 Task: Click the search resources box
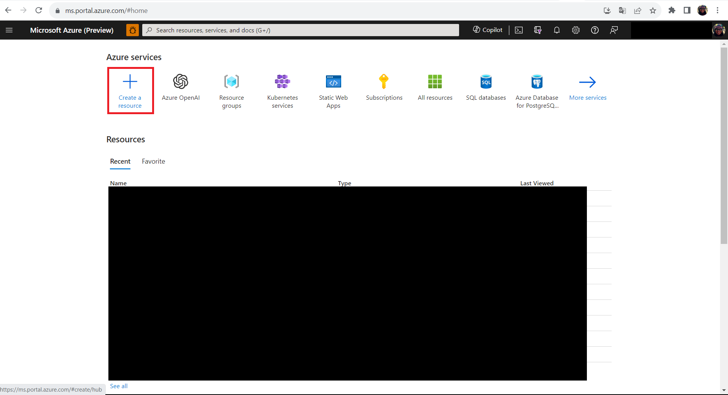click(x=300, y=30)
